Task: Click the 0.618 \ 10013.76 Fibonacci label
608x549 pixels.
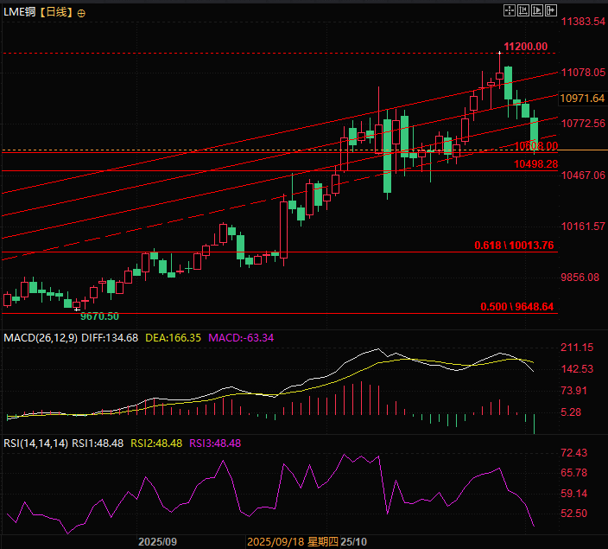Action: (514, 246)
